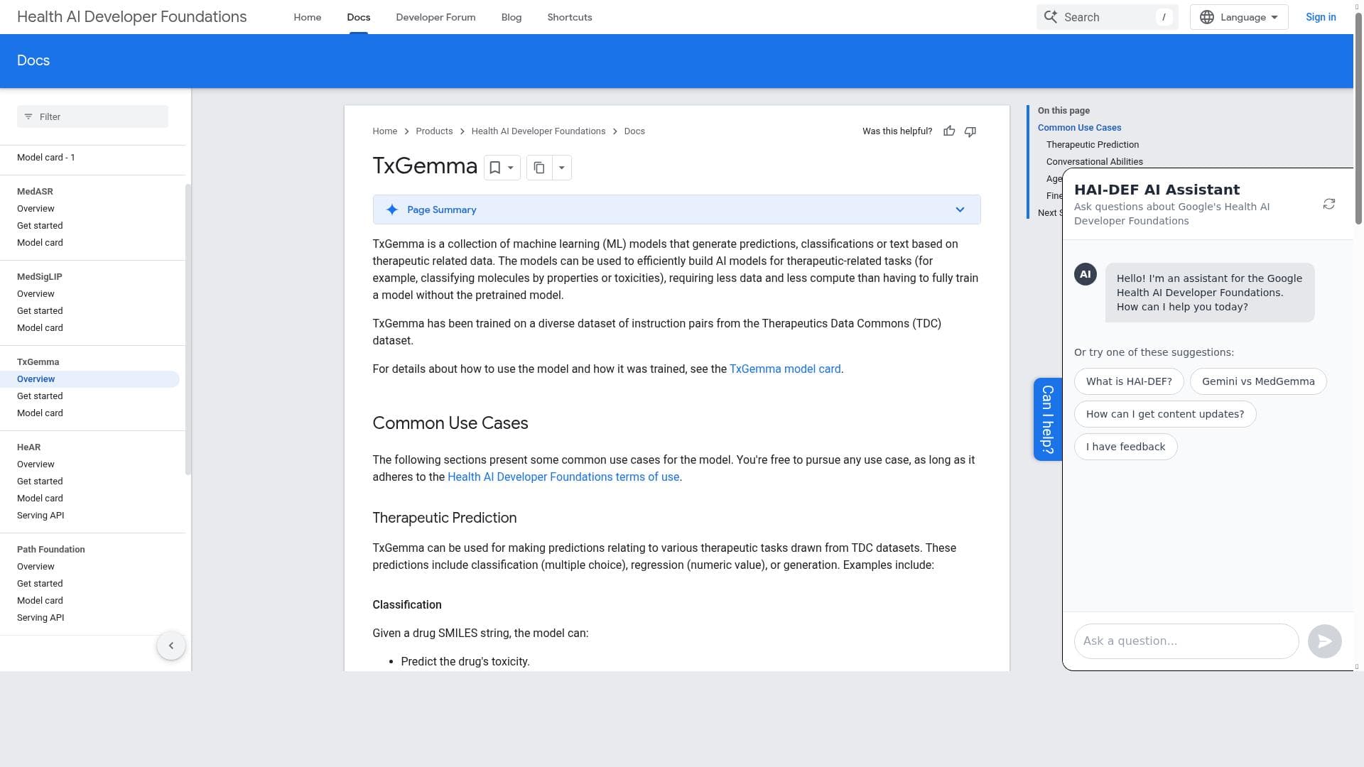The height and width of the screenshot is (767, 1364).
Task: Open the MedSigLIP Model card
Action: [x=40, y=328]
